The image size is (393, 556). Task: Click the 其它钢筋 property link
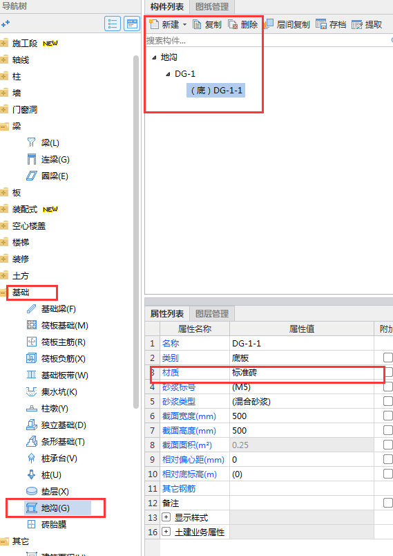[179, 489]
